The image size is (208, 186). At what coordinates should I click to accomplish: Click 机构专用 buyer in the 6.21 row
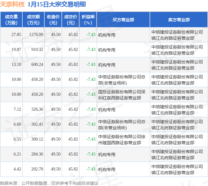107,155
